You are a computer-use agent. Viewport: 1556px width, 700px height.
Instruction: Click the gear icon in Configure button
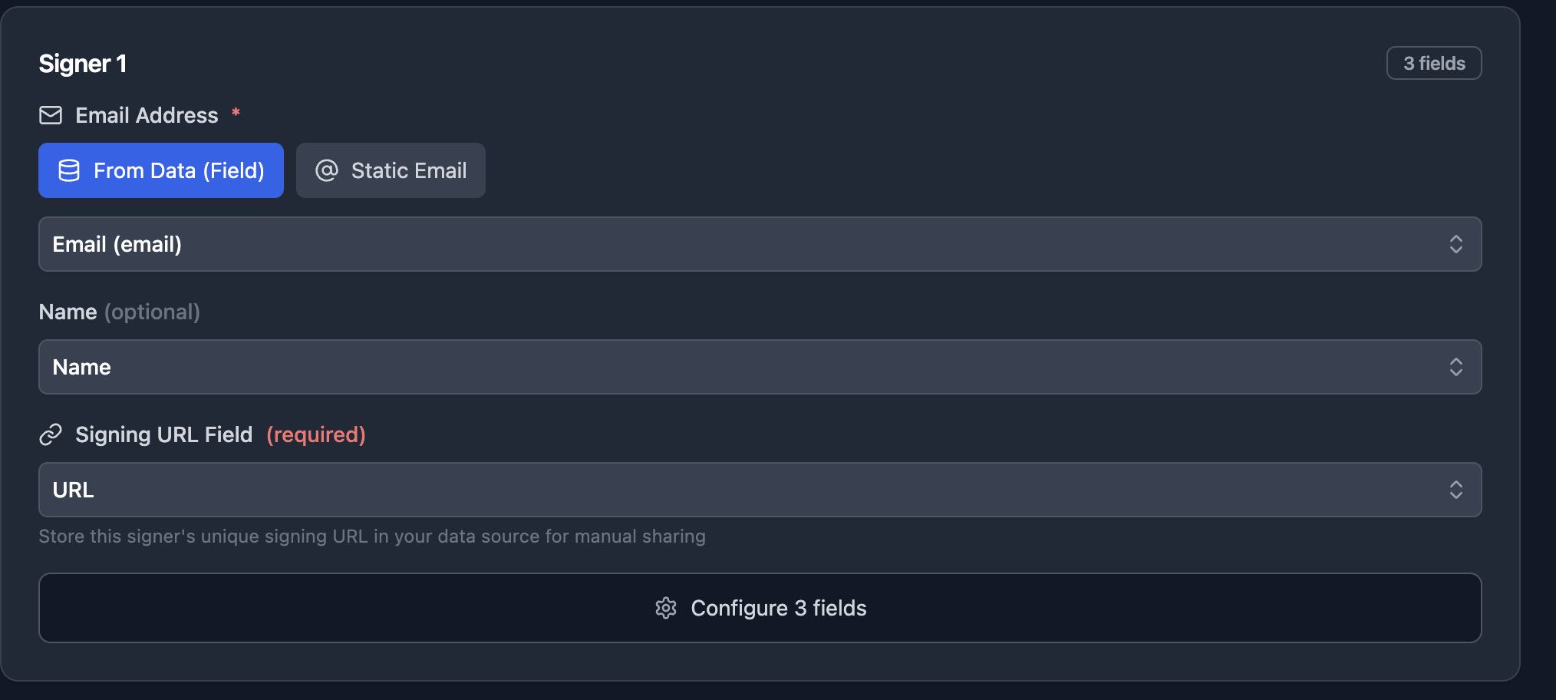coord(666,608)
